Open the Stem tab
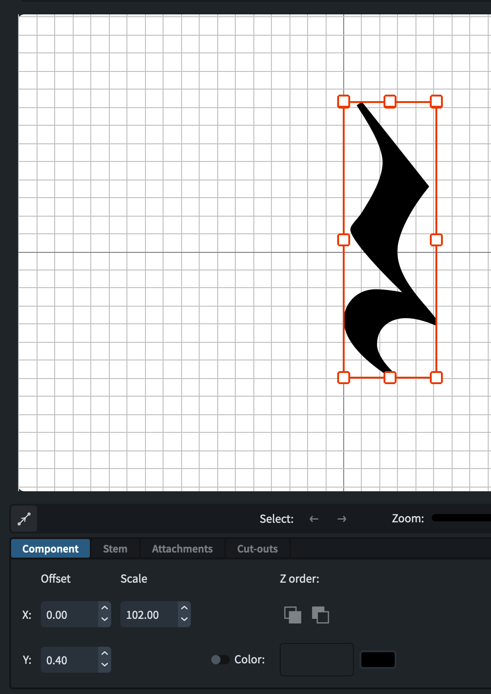The image size is (491, 694). pos(115,548)
